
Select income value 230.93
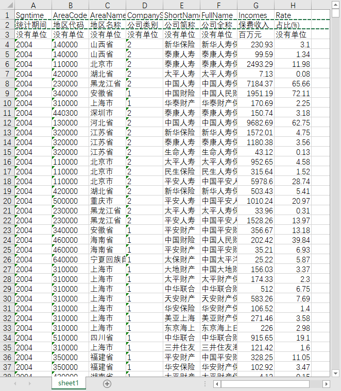pyautogui.click(x=255, y=44)
